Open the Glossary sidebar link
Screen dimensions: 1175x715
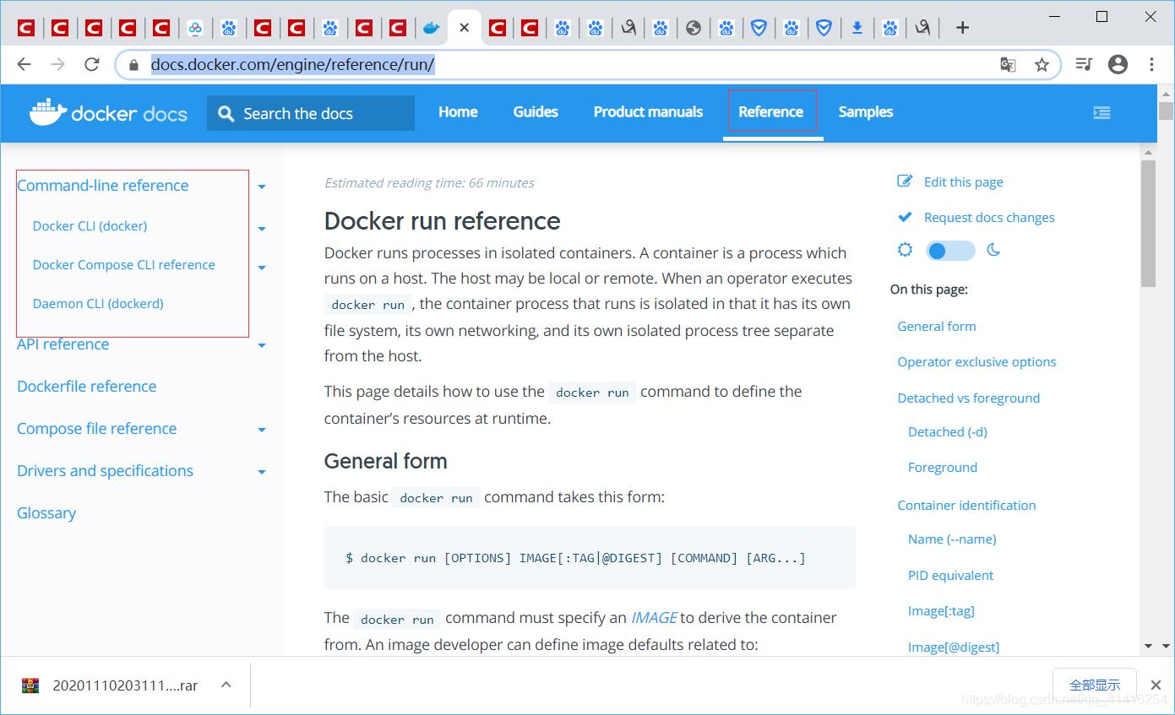(x=46, y=512)
